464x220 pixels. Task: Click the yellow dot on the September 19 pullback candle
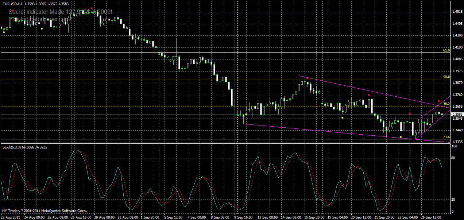pyautogui.click(x=343, y=117)
